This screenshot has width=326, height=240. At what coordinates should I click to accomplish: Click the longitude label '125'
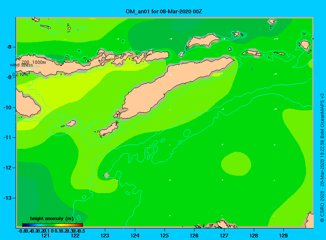point(164,236)
